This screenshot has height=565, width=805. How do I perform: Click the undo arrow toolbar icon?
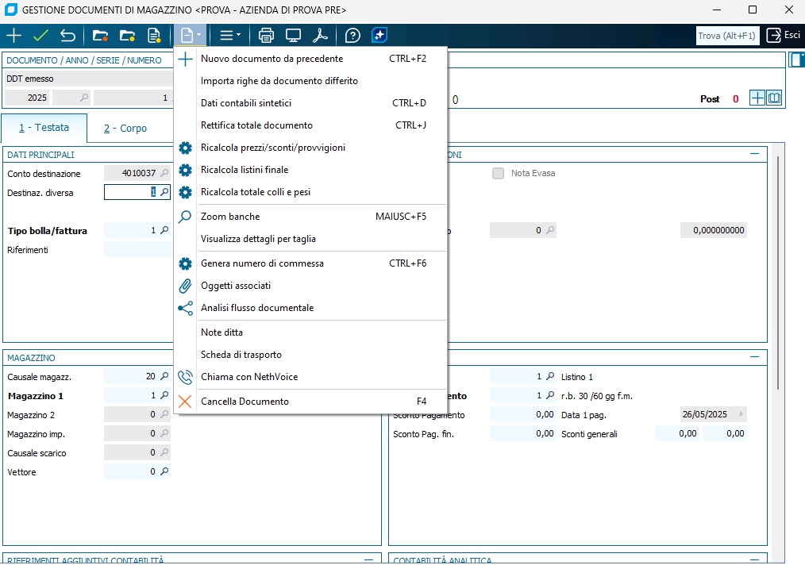68,36
